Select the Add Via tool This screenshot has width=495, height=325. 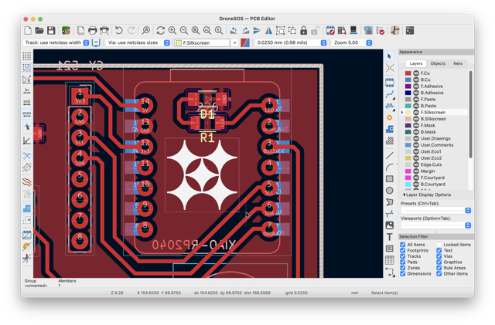(390, 117)
